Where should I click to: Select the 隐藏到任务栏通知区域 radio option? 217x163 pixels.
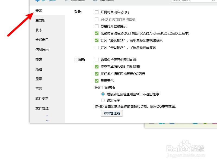[x=103, y=94]
